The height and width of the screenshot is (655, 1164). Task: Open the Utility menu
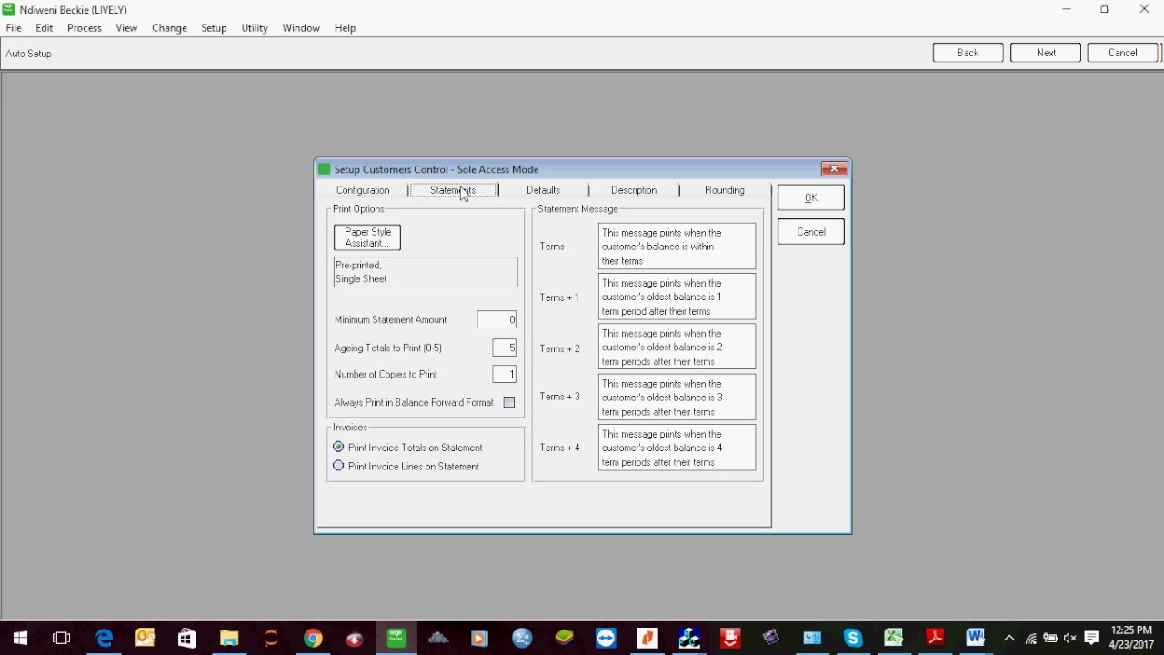(255, 28)
